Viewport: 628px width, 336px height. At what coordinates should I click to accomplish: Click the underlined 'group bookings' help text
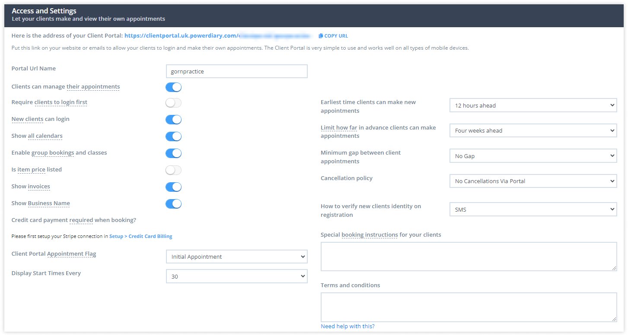coord(53,153)
